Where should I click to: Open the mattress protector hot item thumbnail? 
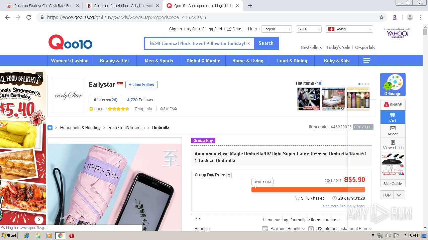pos(333,99)
